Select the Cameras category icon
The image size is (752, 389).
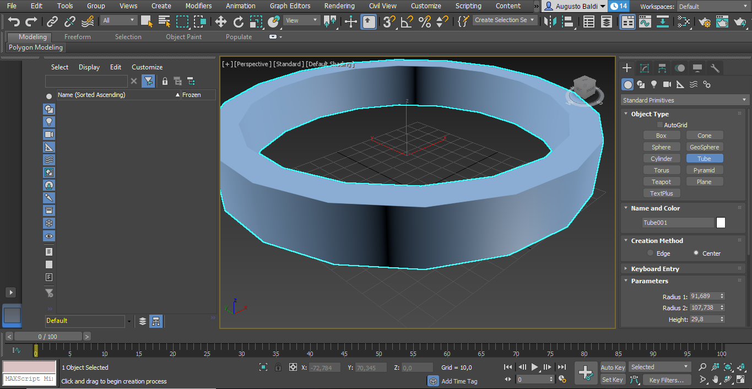[x=667, y=84]
